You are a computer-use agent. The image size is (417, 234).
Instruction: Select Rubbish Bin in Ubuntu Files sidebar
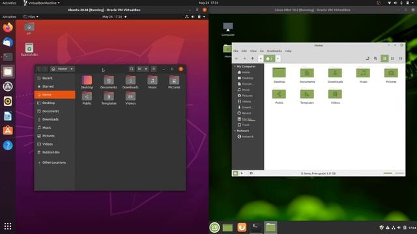pos(55,152)
